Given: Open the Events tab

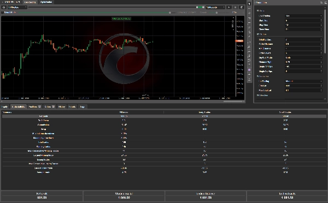Looking at the screenshot, I should click(x=72, y=107).
